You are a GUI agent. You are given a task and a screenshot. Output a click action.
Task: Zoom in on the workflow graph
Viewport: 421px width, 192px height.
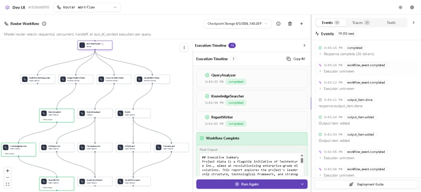(7, 171)
